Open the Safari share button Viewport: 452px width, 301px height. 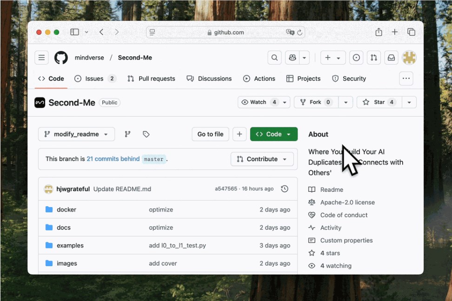coord(379,32)
